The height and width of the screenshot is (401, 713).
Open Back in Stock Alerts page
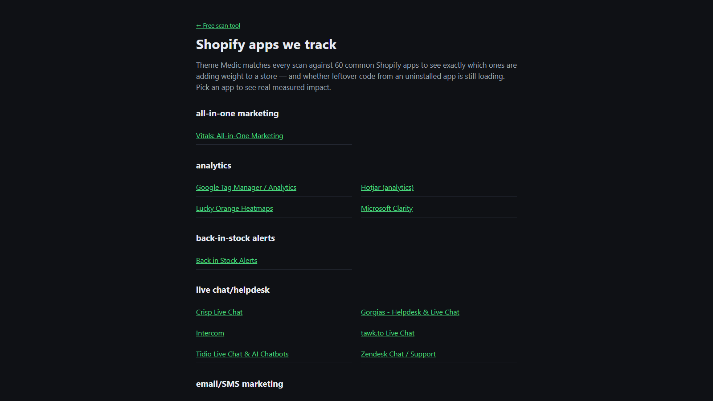[x=226, y=261]
